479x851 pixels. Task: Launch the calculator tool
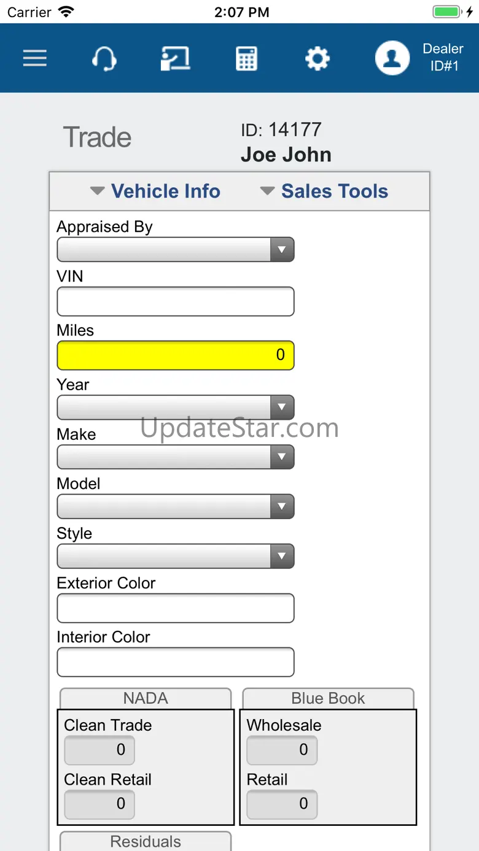coord(246,59)
